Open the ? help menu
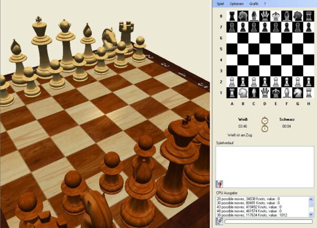The width and height of the screenshot is (317, 228). [x=265, y=4]
